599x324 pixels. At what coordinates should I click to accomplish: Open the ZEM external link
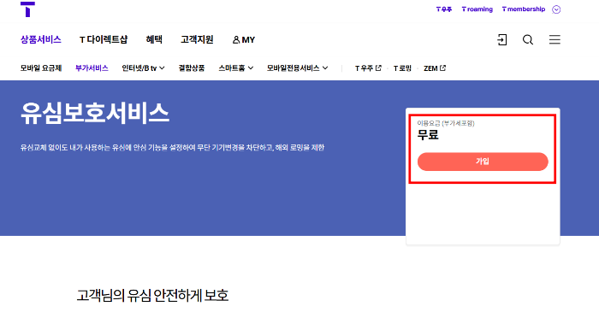click(435, 68)
